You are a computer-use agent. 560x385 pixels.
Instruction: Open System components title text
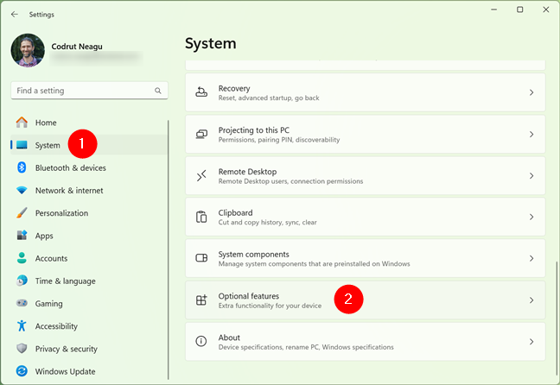(x=253, y=254)
